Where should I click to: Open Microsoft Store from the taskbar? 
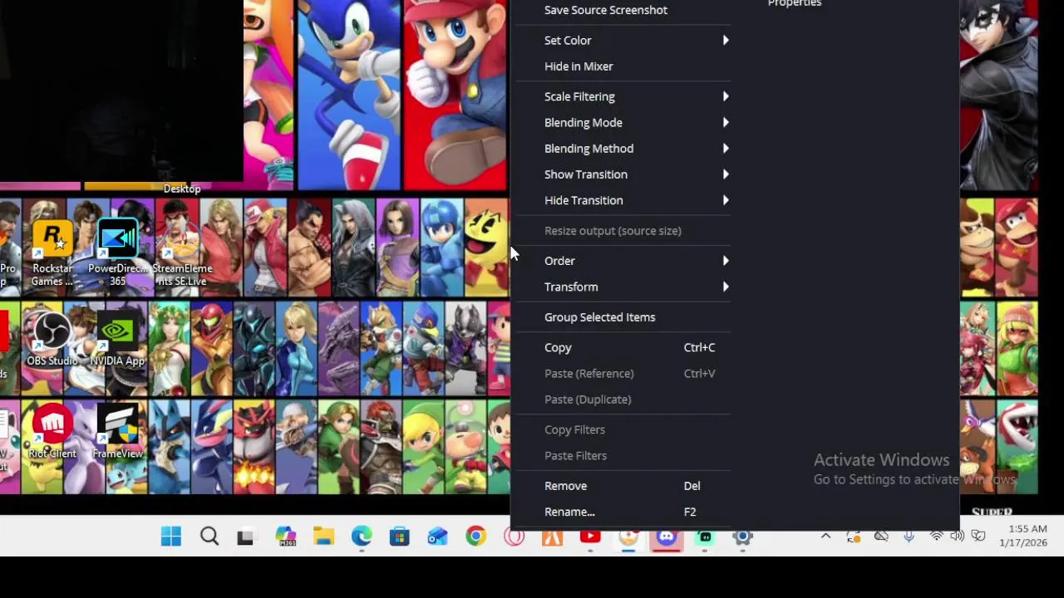pos(400,537)
